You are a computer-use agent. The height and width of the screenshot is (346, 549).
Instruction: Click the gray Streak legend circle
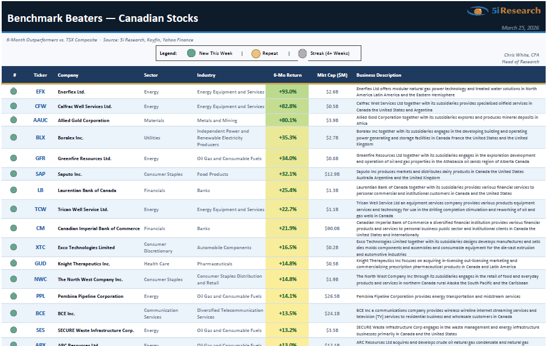(303, 53)
